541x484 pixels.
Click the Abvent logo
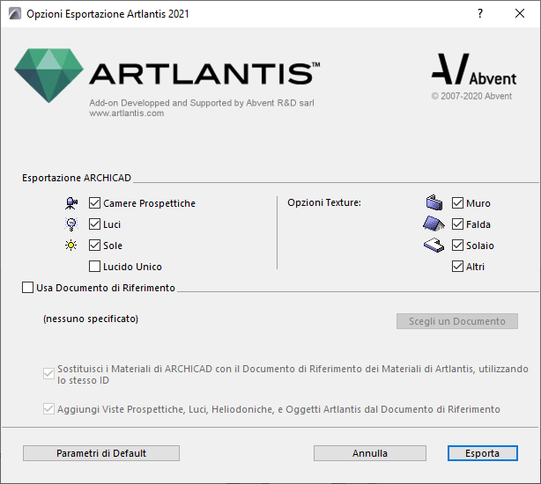click(x=474, y=70)
